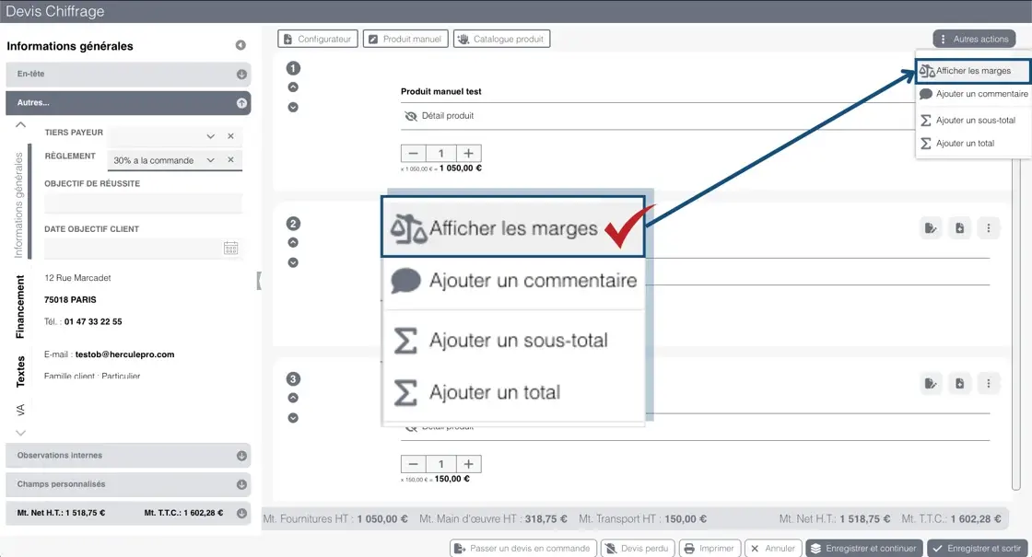Collapse the Informations générales side panel
The width and height of the screenshot is (1032, 557).
pyautogui.click(x=240, y=45)
